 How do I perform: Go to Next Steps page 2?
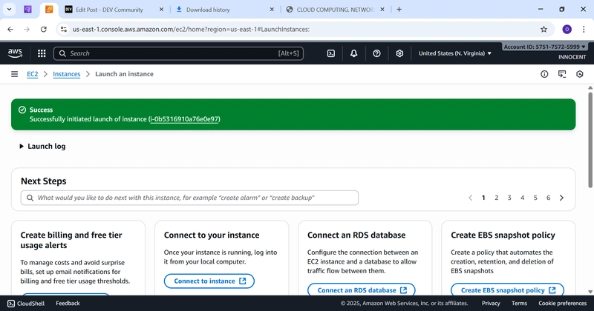coord(496,198)
